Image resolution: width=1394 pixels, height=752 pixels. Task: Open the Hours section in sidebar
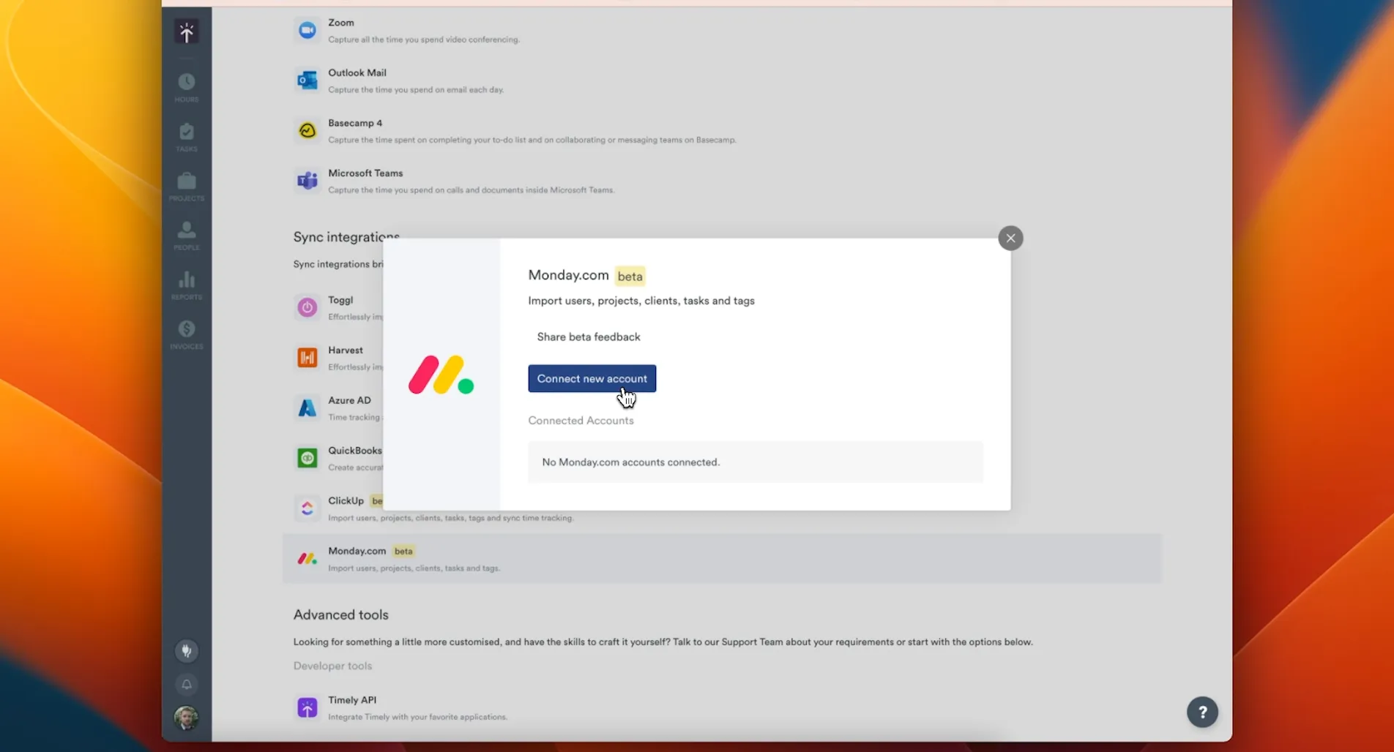point(187,87)
